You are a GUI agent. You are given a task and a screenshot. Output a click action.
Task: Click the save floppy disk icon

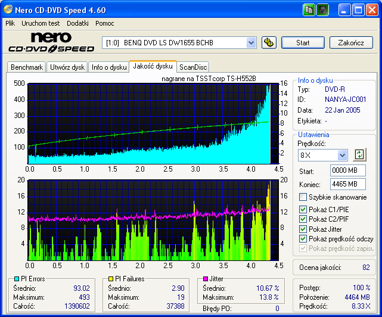tap(323, 10)
